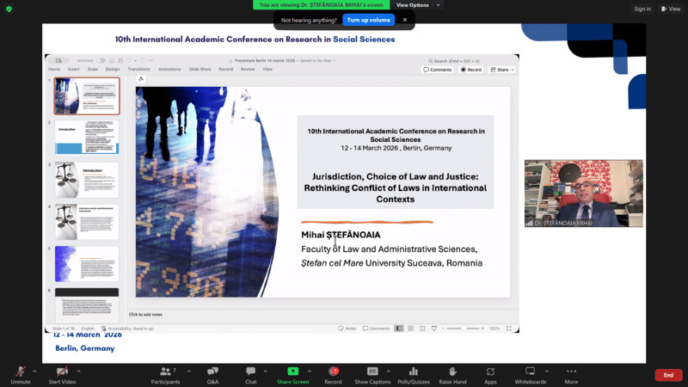The width and height of the screenshot is (688, 387).
Task: Start Video camera
Action: (x=62, y=375)
